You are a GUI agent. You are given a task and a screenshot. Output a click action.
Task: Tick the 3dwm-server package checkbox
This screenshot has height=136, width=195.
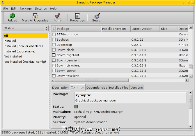point(54,71)
